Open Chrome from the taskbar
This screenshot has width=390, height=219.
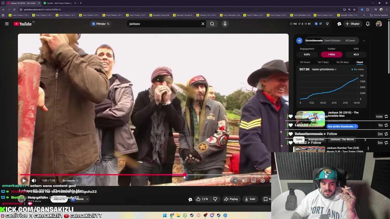tap(172, 216)
